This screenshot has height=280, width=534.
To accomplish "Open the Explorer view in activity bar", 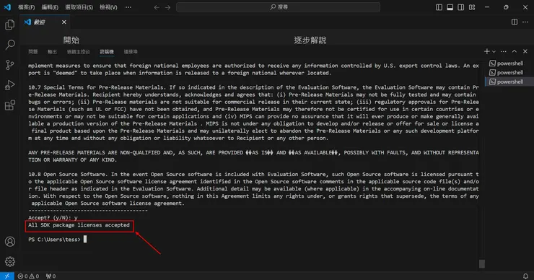I will tap(10, 25).
